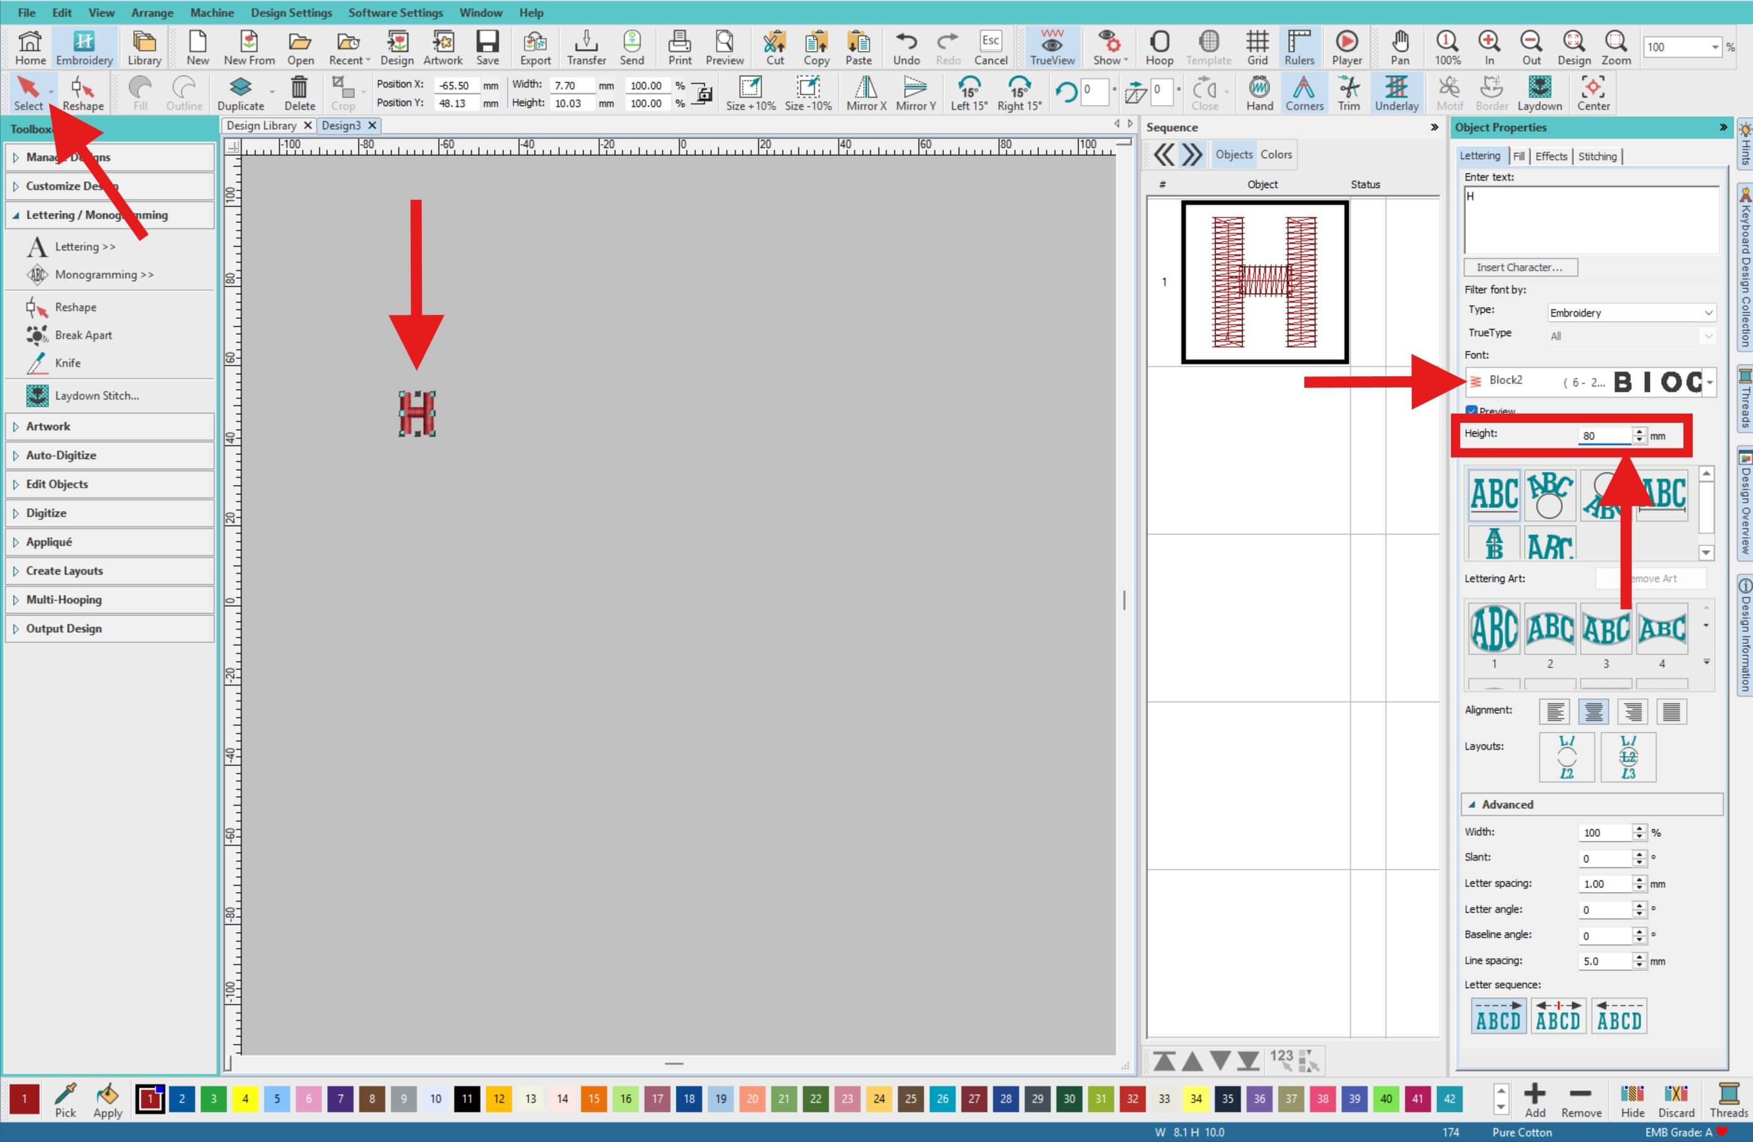The width and height of the screenshot is (1753, 1142).
Task: Toggle Rulers visibility
Action: (1299, 48)
